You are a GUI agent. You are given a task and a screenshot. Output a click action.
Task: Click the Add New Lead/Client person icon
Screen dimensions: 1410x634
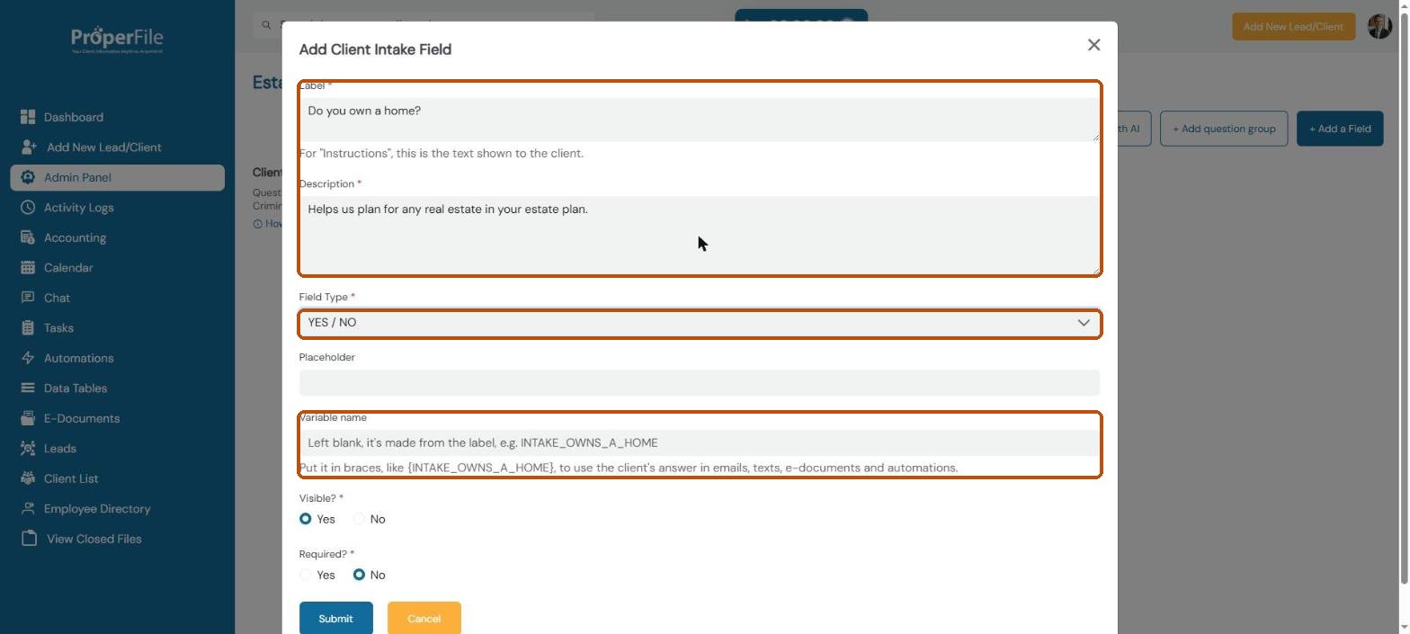29,147
